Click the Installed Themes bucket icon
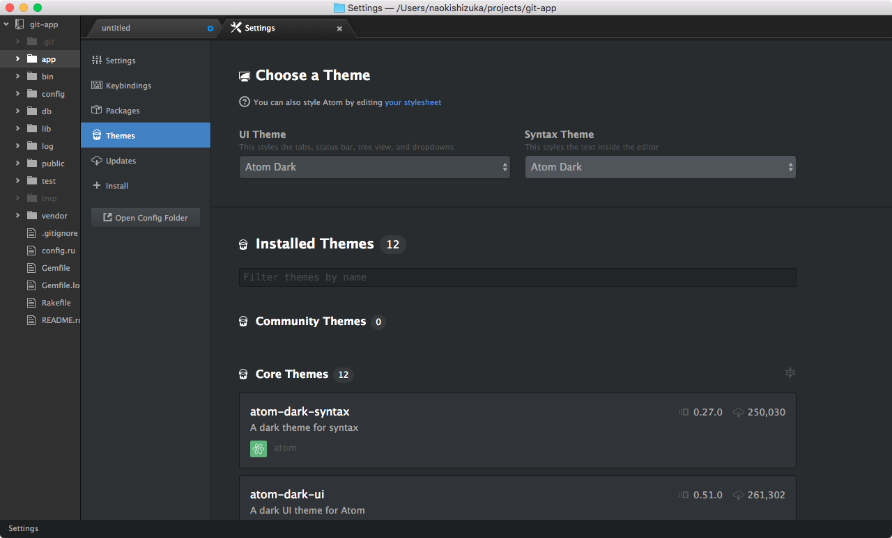Image resolution: width=892 pixels, height=538 pixels. coord(243,244)
